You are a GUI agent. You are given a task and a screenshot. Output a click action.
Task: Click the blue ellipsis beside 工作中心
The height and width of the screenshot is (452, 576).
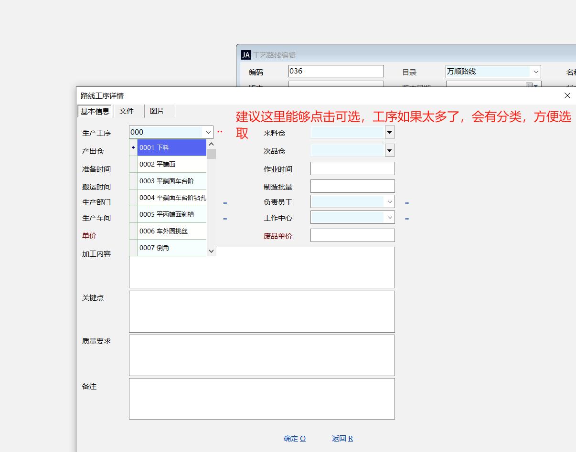407,219
